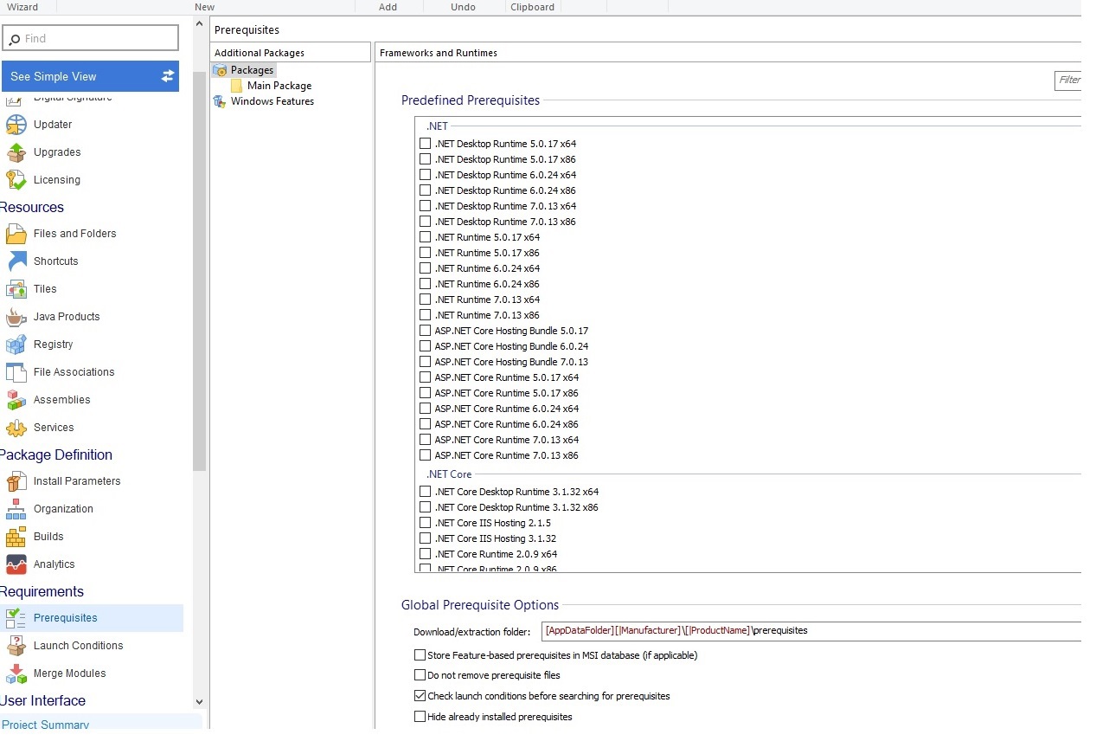Check .NET Desktop Runtime 5.0.17 x64
Image resolution: width=1096 pixels, height=754 pixels.
(x=425, y=144)
